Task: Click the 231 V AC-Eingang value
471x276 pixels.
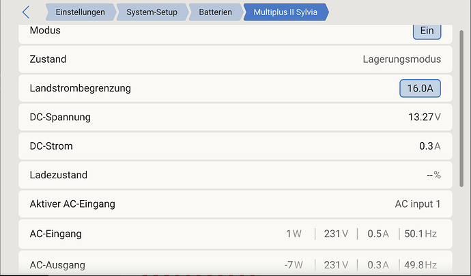Action: (336, 234)
